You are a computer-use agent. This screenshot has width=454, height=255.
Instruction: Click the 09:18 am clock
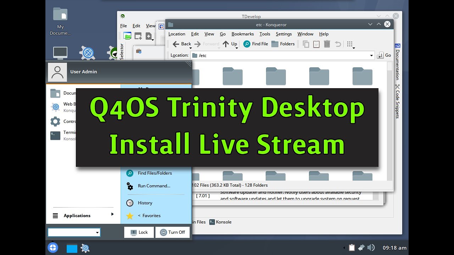point(394,248)
